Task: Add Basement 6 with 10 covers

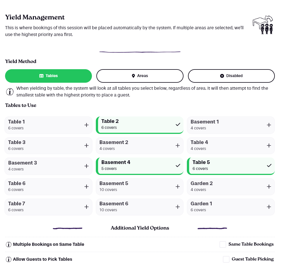Action: click(x=140, y=207)
